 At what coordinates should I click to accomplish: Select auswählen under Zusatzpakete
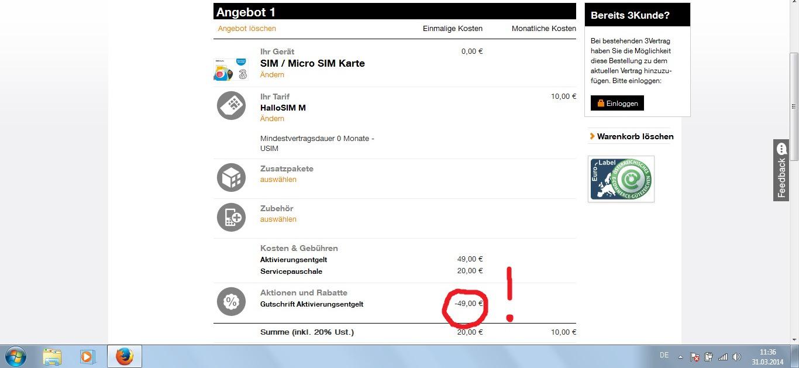278,180
